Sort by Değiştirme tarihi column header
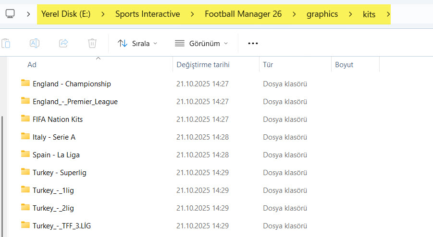 (203, 65)
